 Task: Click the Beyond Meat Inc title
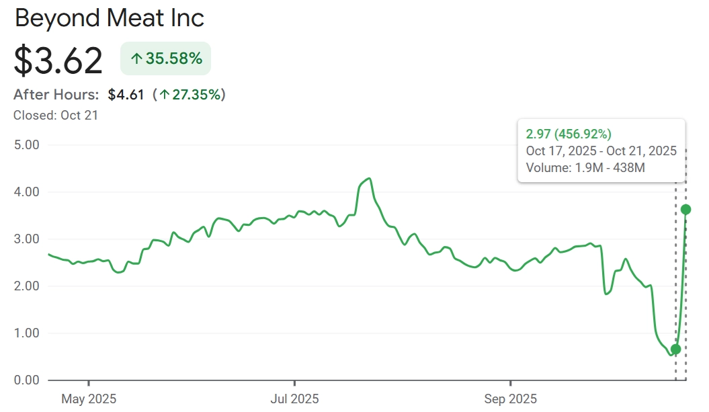click(x=110, y=18)
